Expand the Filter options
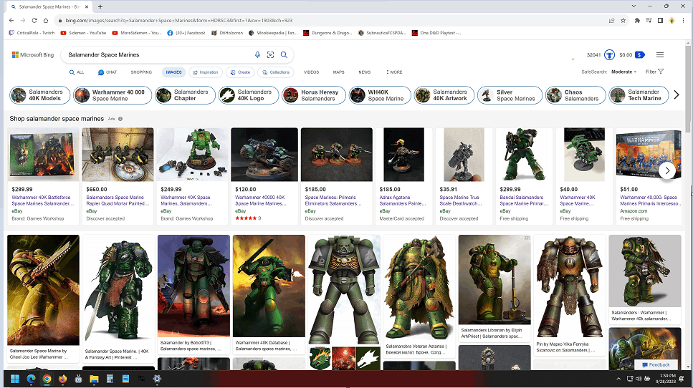Screen dimensions: 693x388 point(654,72)
